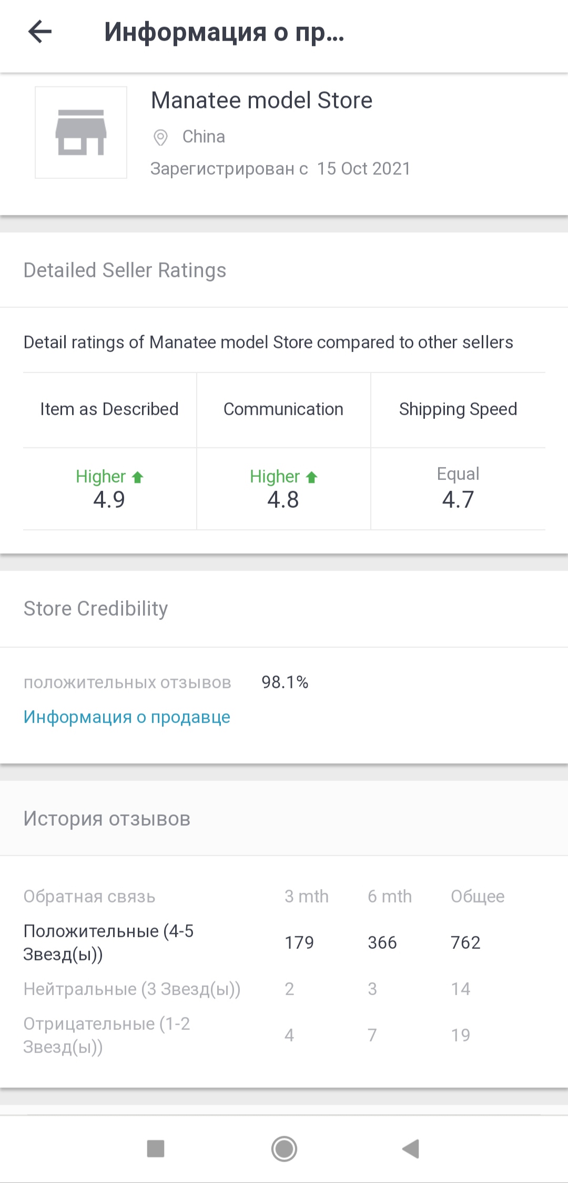Tap the Detailed Seller Ratings heading

125,270
